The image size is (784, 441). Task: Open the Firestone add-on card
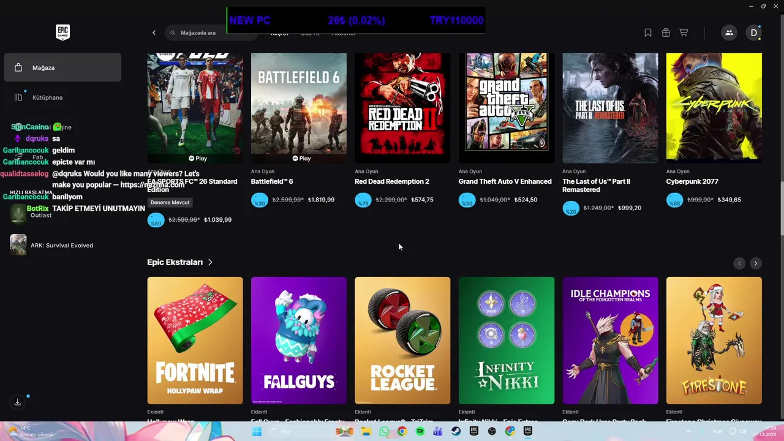click(714, 341)
